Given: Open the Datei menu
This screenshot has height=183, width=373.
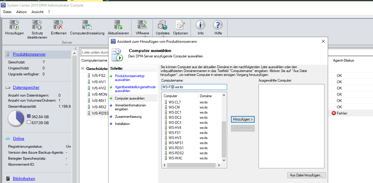Looking at the screenshot, I should [x=7, y=12].
